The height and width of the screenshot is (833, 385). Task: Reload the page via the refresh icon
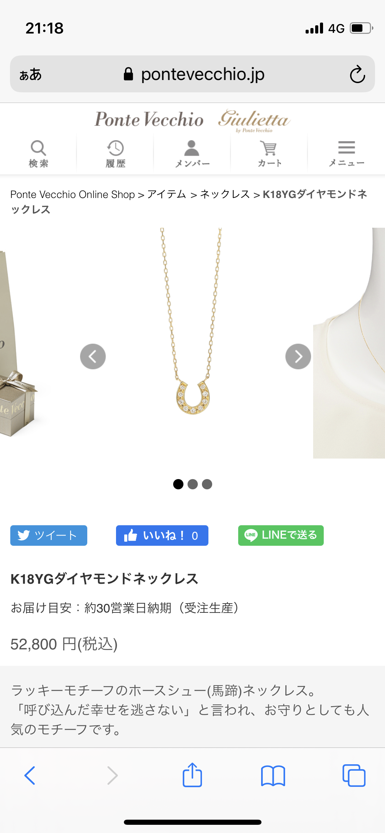(x=357, y=74)
